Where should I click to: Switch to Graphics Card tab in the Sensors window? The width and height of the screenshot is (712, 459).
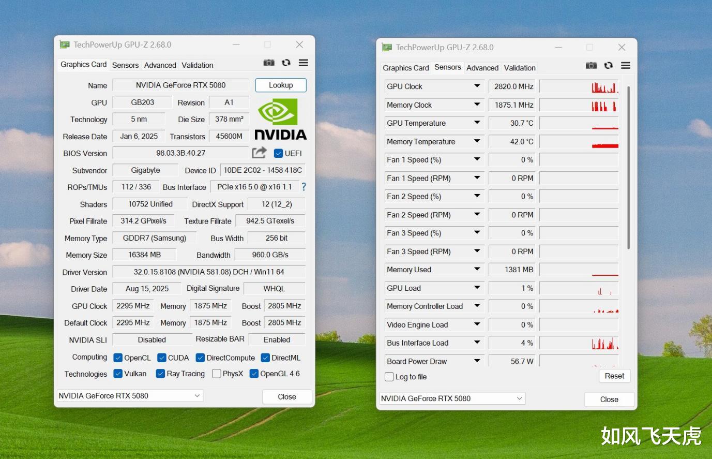click(406, 68)
